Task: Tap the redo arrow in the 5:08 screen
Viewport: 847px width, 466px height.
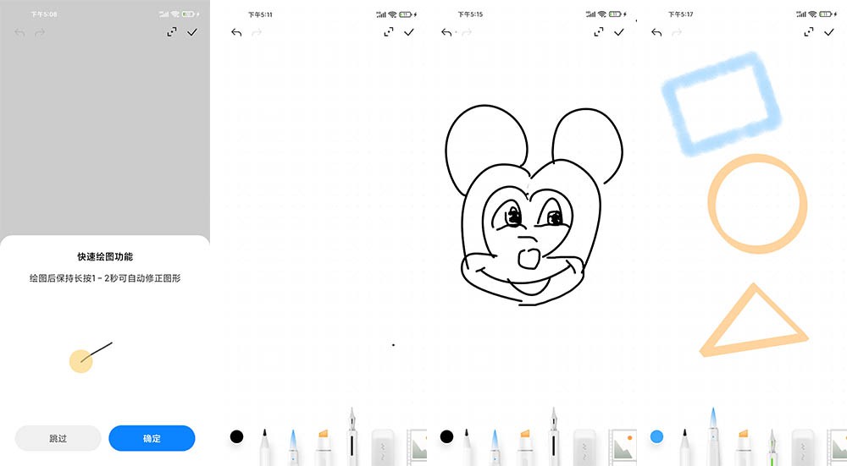Action: [40, 33]
